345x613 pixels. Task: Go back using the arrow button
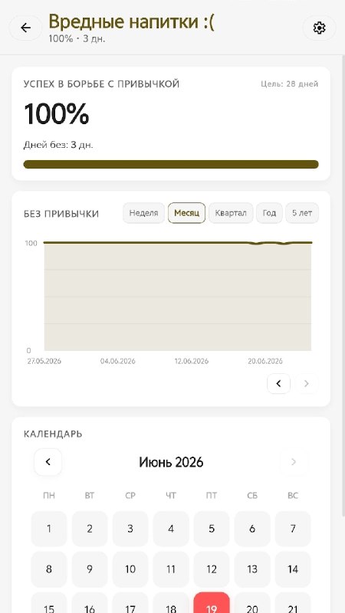point(25,28)
